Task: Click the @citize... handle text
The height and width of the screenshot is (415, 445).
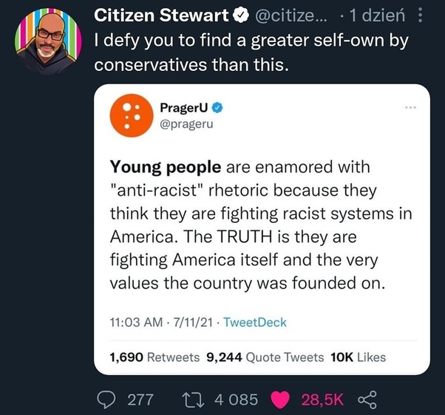Action: click(x=291, y=16)
